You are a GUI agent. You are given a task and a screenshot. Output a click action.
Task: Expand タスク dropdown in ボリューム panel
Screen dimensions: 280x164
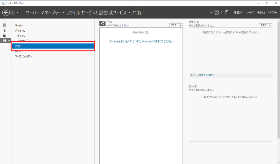click(x=265, y=25)
